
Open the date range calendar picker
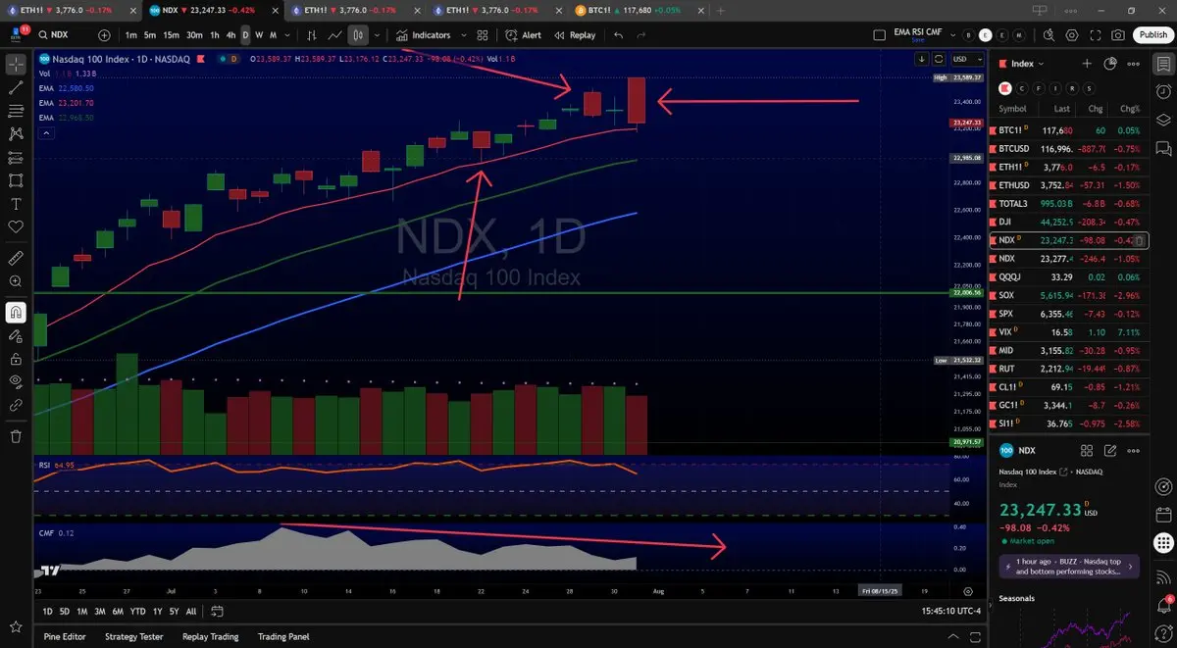pos(217,611)
